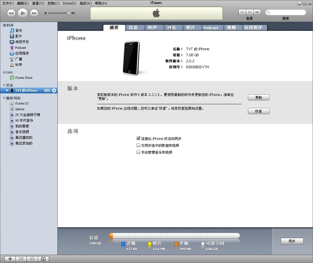The height and width of the screenshot is (263, 313).
Task: Open 铃声 ringtones in sidebar
Action: pyautogui.click(x=19, y=65)
